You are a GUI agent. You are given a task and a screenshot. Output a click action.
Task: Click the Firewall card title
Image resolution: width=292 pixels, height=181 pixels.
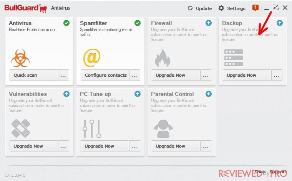point(161,23)
